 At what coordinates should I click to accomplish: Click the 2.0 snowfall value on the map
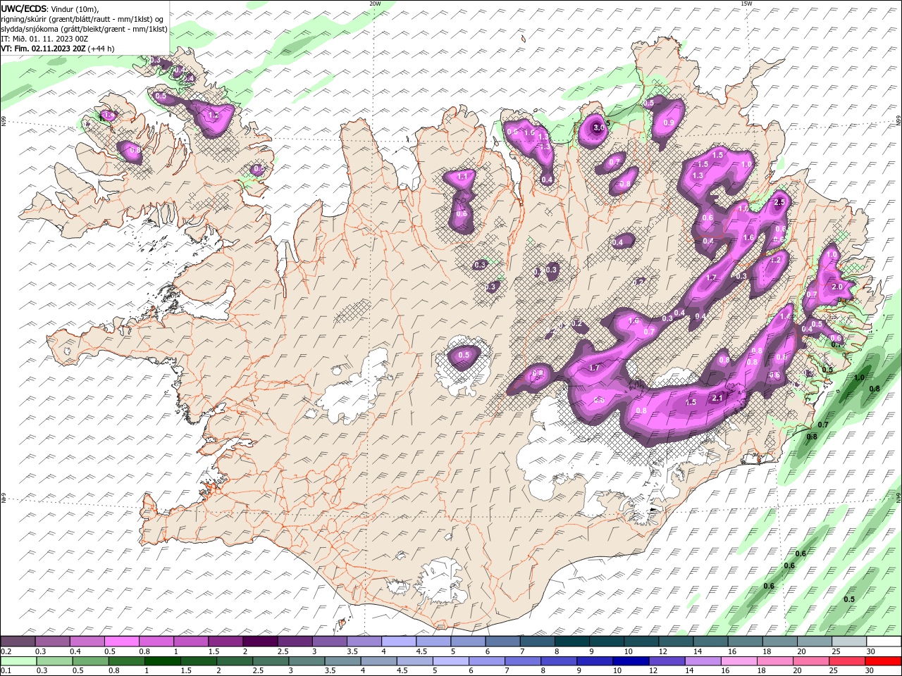(x=837, y=287)
